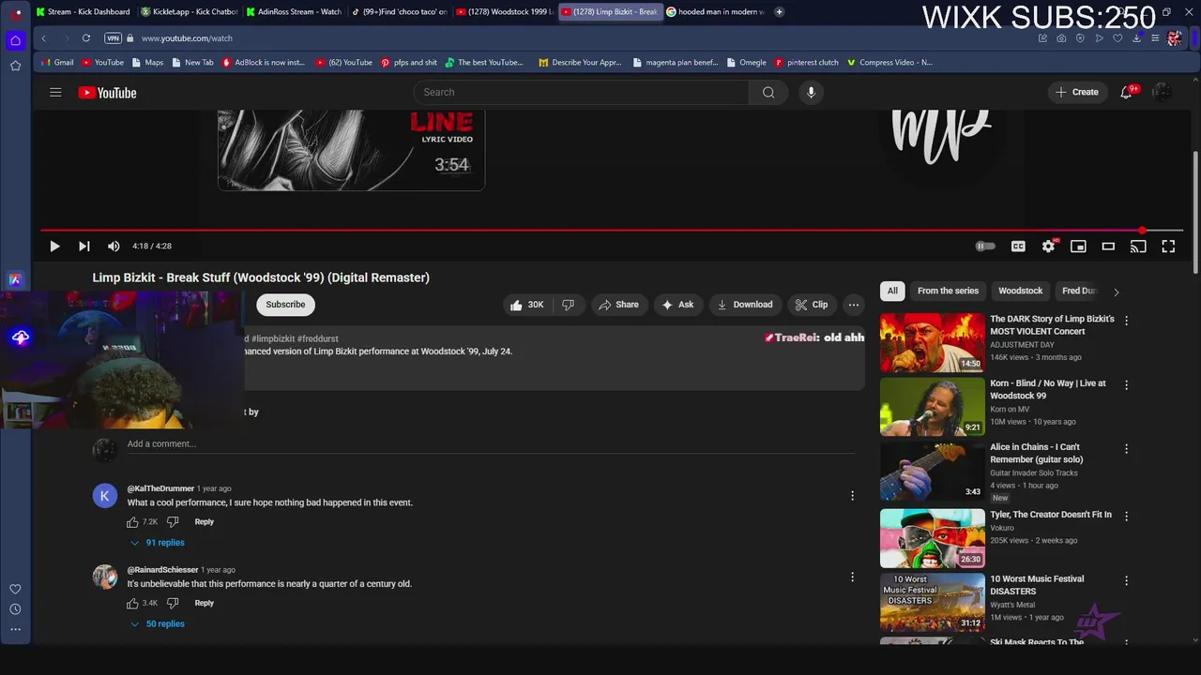This screenshot has height=675, width=1201.
Task: Mute the video volume speaker
Action: 114,247
